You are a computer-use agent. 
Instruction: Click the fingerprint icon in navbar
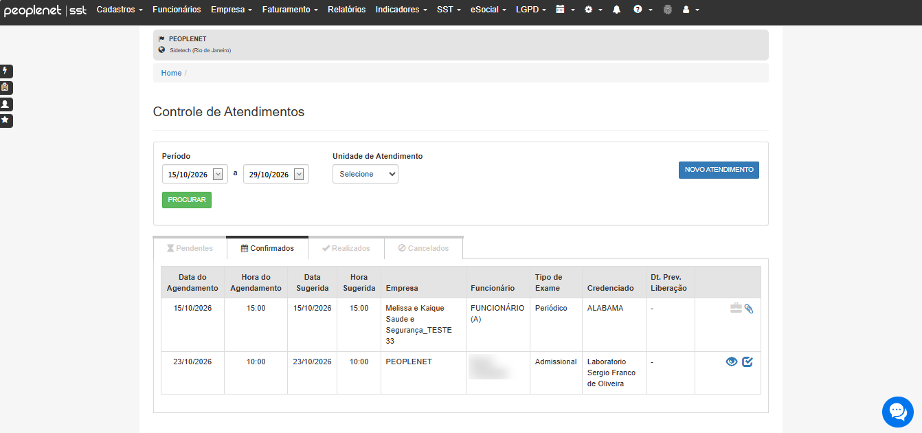pos(667,10)
